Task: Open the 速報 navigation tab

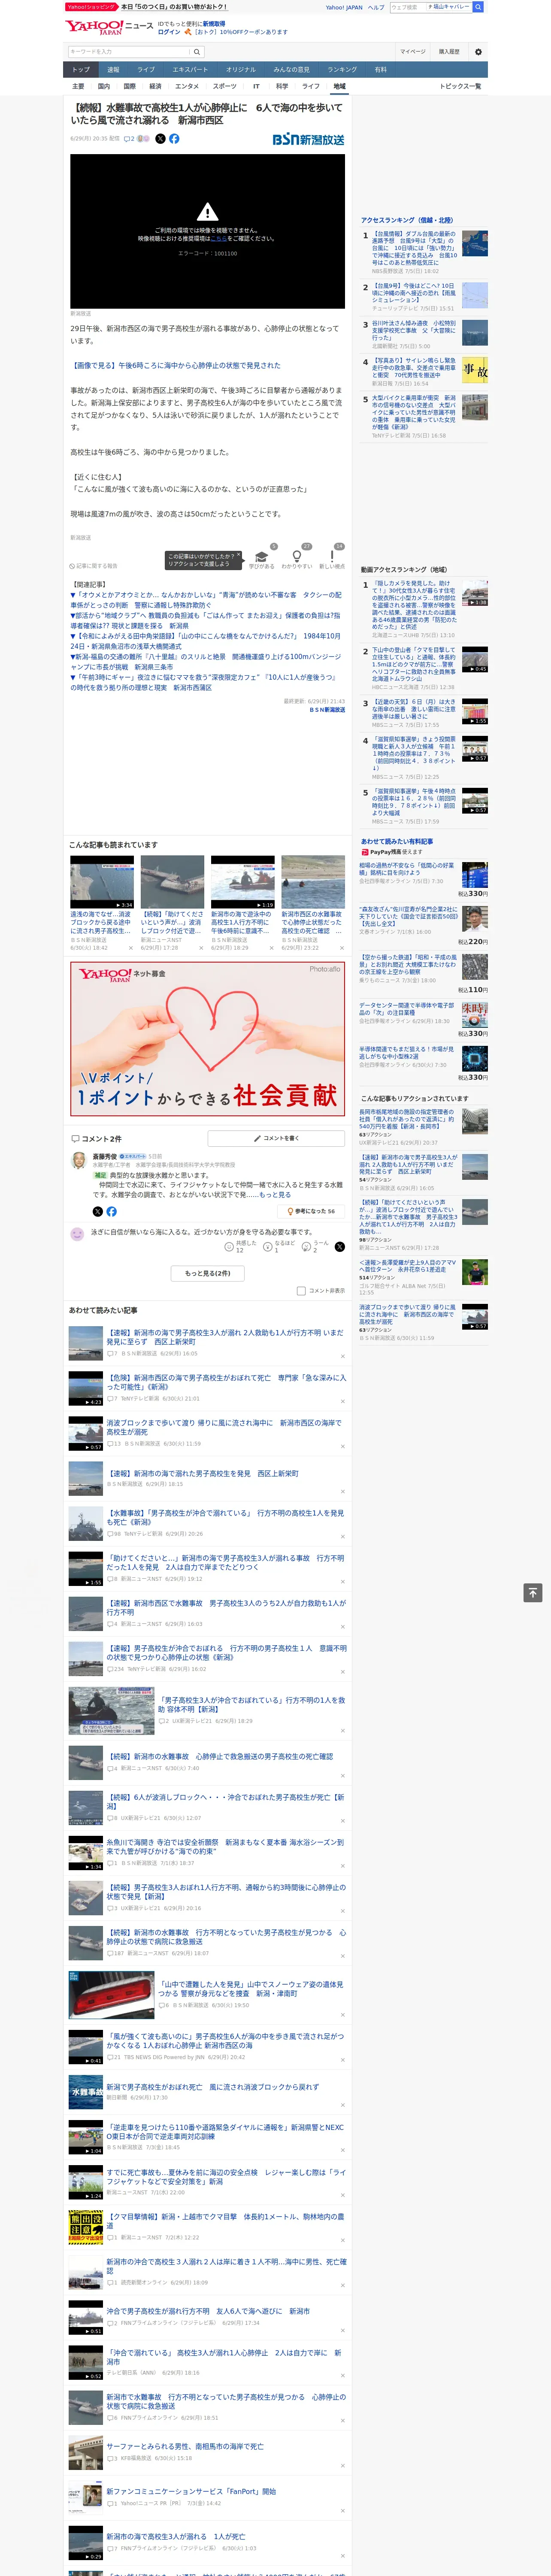Action: (x=113, y=70)
